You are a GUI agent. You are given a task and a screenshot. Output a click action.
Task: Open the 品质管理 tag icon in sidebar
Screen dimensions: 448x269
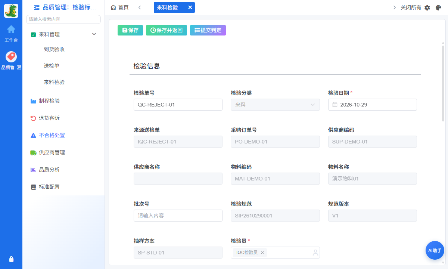11,57
